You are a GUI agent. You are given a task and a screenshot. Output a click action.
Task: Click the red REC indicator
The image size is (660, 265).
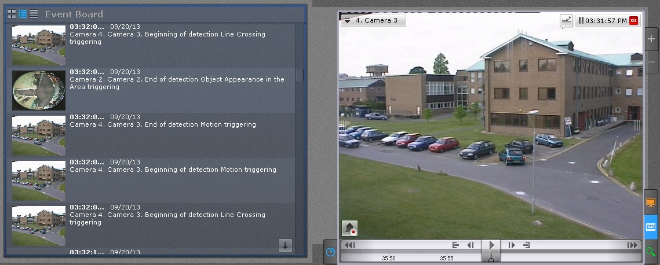point(633,21)
